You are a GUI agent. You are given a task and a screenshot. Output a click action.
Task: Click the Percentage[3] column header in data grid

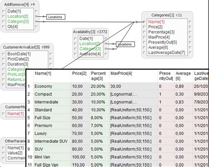click(98, 76)
